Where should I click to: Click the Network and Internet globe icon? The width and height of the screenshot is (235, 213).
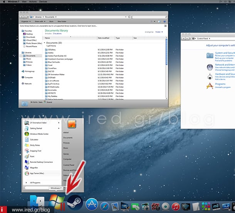point(210,67)
